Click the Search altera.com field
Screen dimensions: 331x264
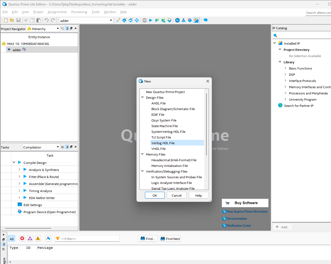click(x=318, y=13)
